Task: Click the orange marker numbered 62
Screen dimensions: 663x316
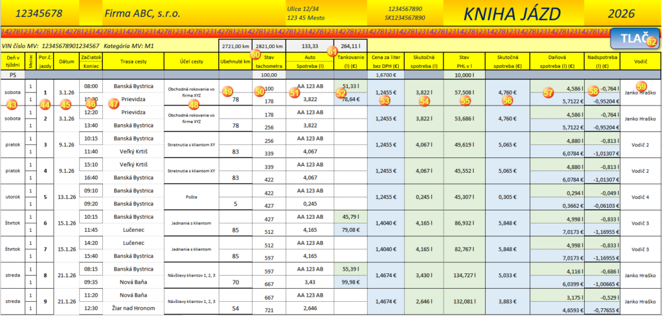Action: point(651,42)
